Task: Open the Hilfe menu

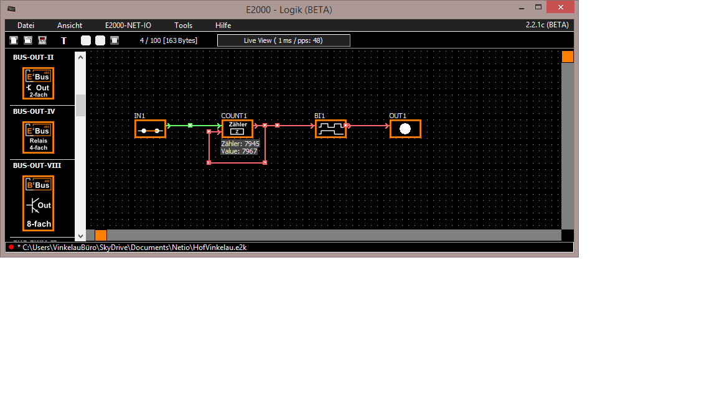Action: pyautogui.click(x=223, y=25)
